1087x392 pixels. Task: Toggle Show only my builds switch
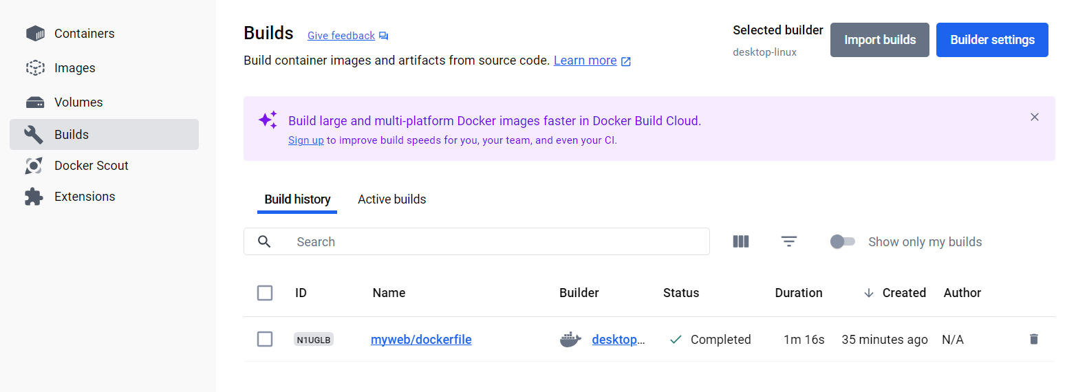(842, 241)
